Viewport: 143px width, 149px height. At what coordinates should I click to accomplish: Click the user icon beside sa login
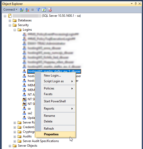click(24, 109)
